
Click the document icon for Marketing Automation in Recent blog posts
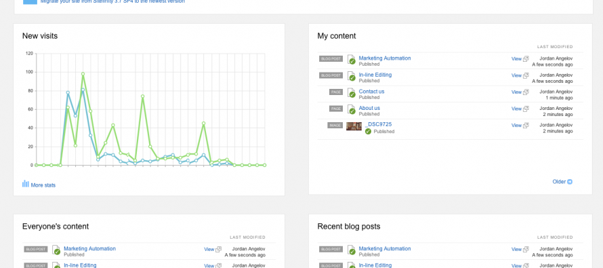(352, 250)
